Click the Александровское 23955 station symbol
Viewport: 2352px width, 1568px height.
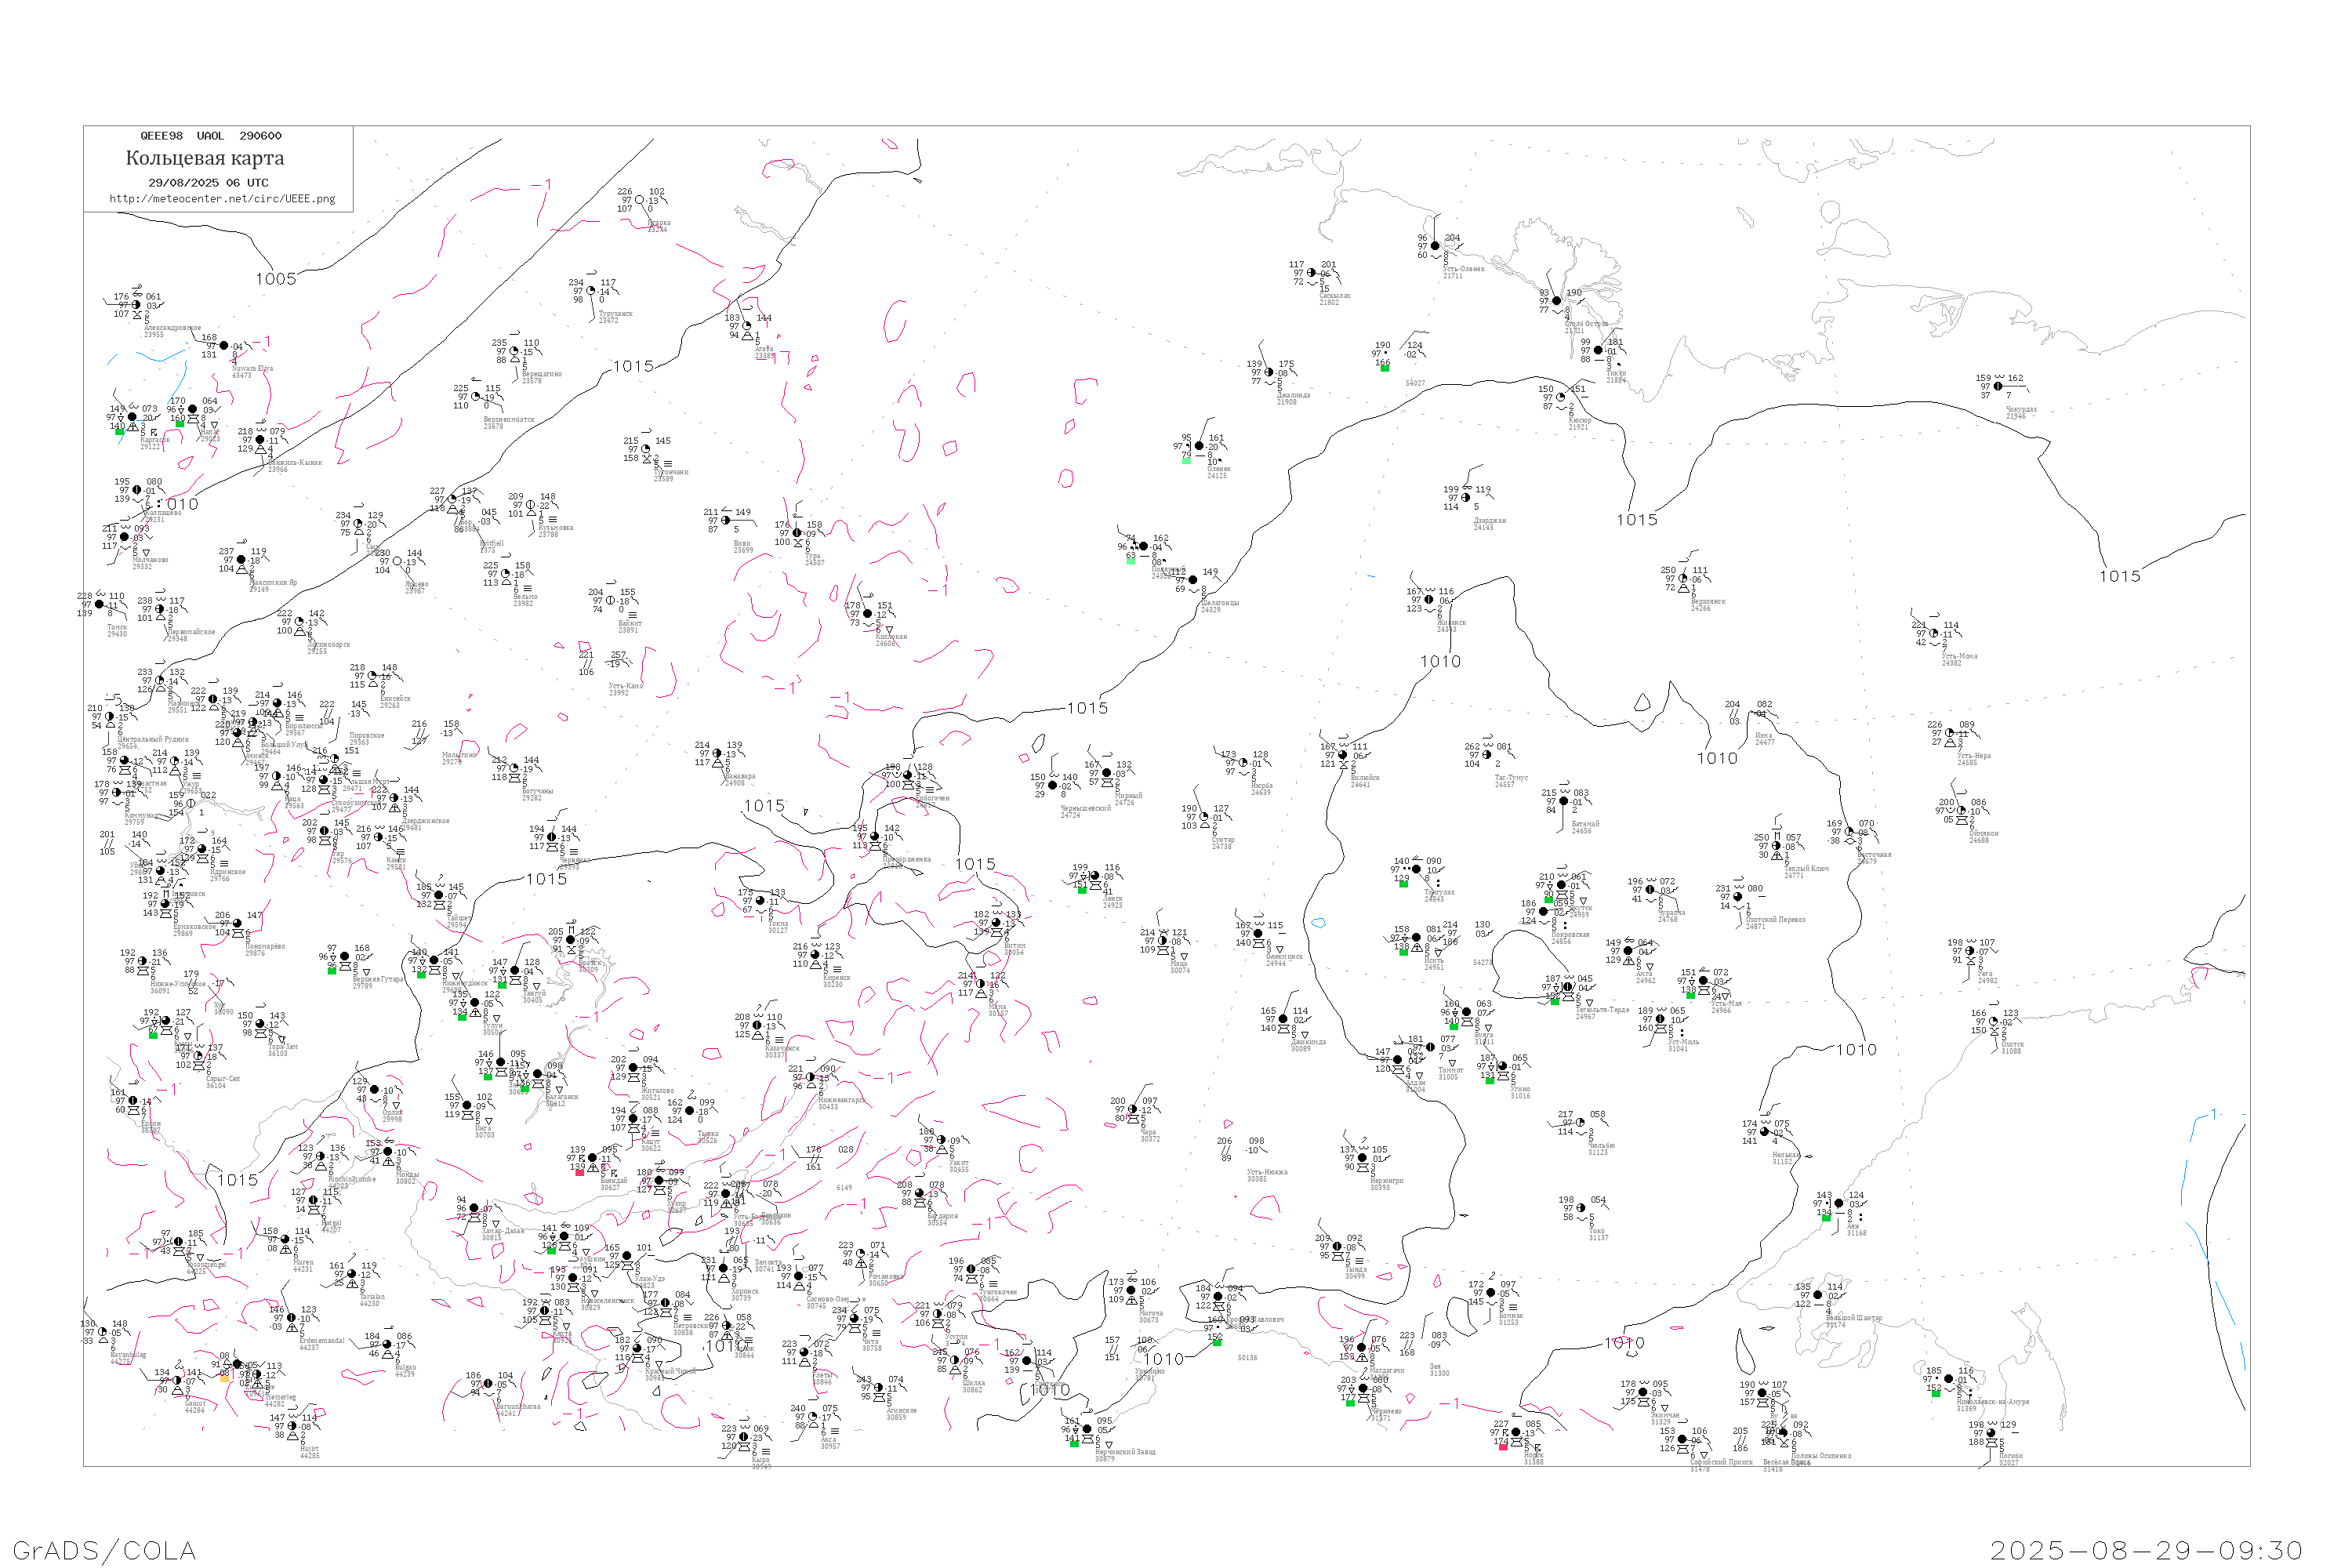tap(136, 305)
